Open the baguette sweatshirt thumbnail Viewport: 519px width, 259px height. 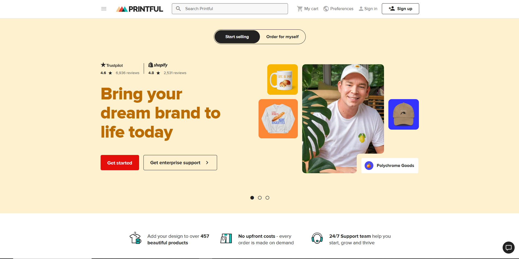click(278, 119)
